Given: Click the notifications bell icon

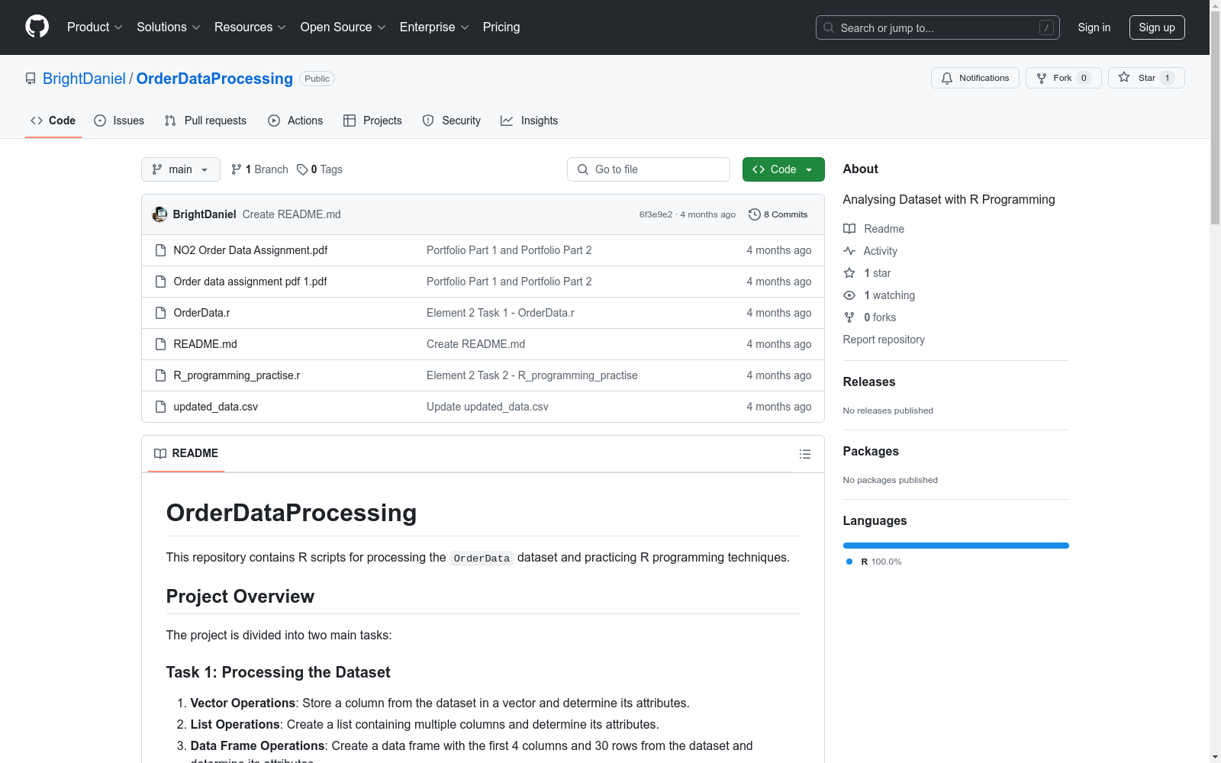Looking at the screenshot, I should pos(947,78).
